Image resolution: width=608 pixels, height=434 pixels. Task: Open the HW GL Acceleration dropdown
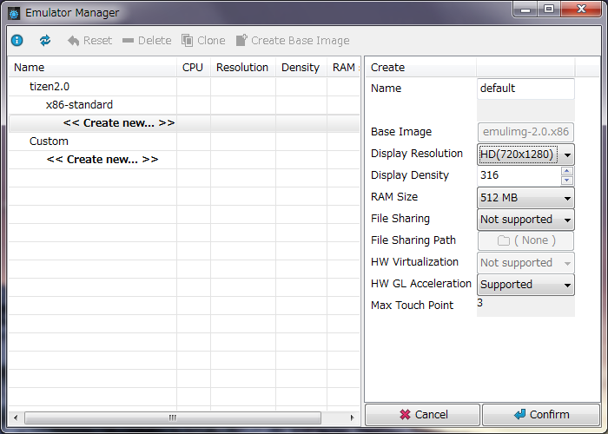(x=525, y=285)
